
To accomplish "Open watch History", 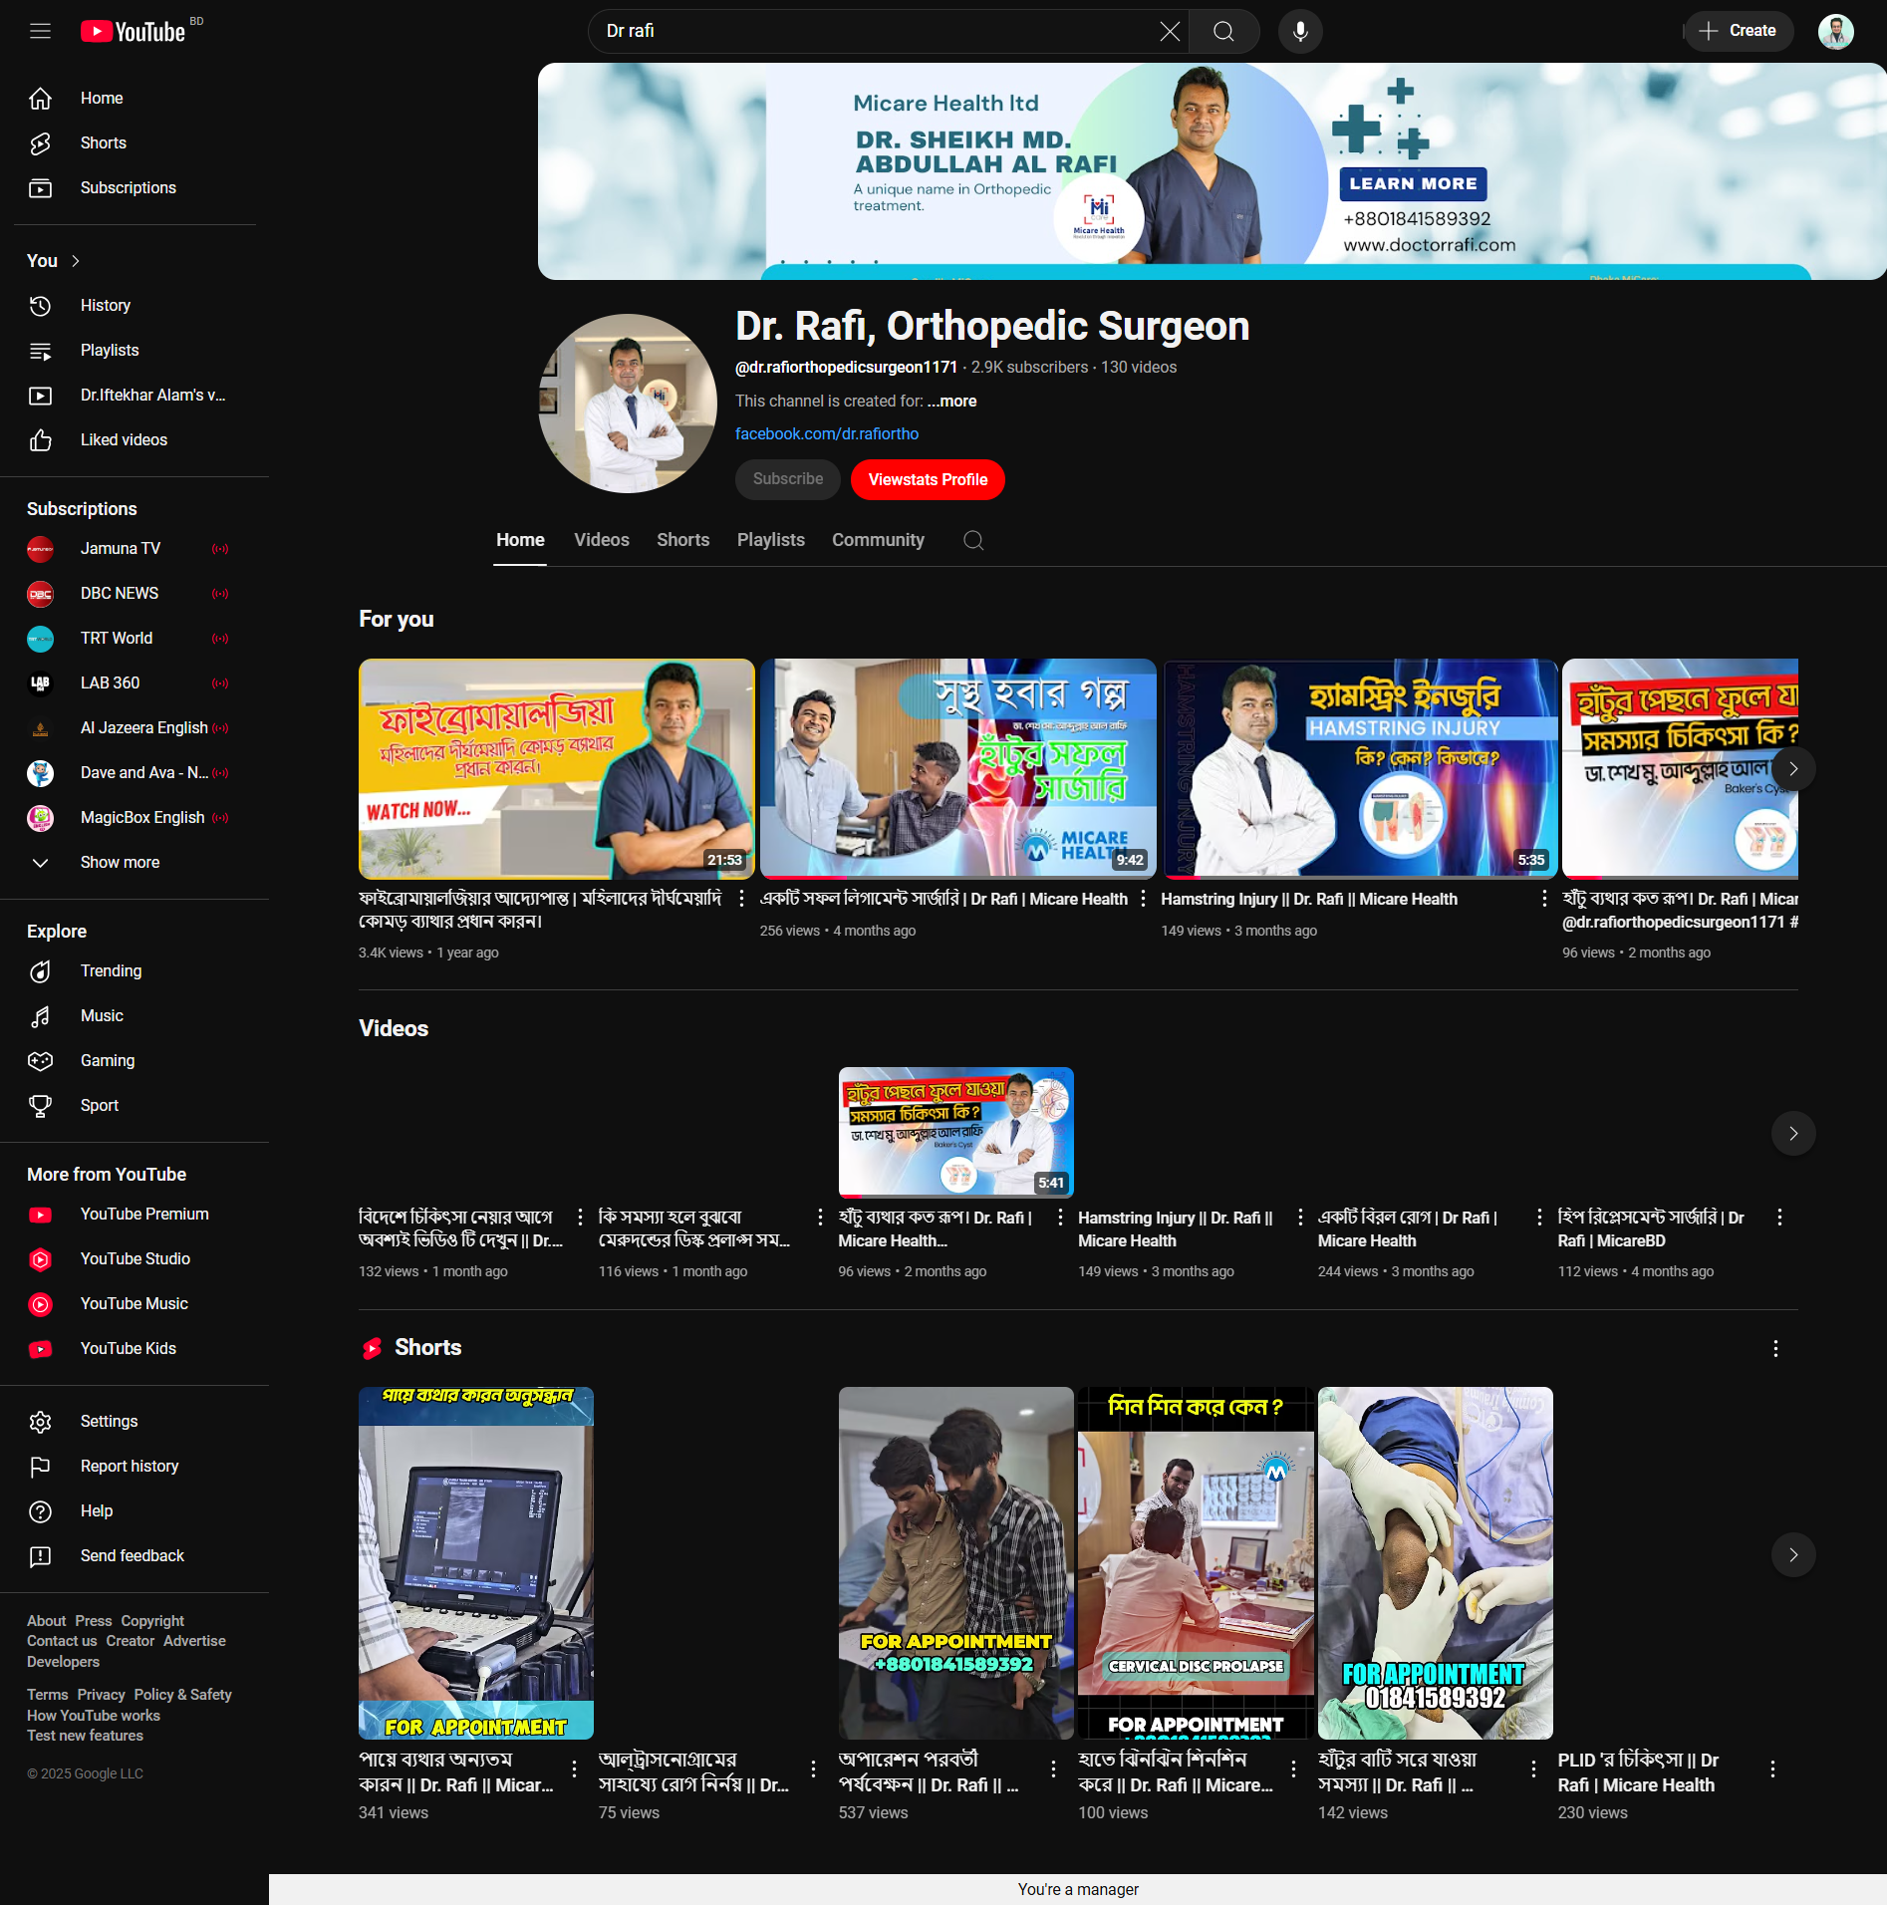I will 135,306.
